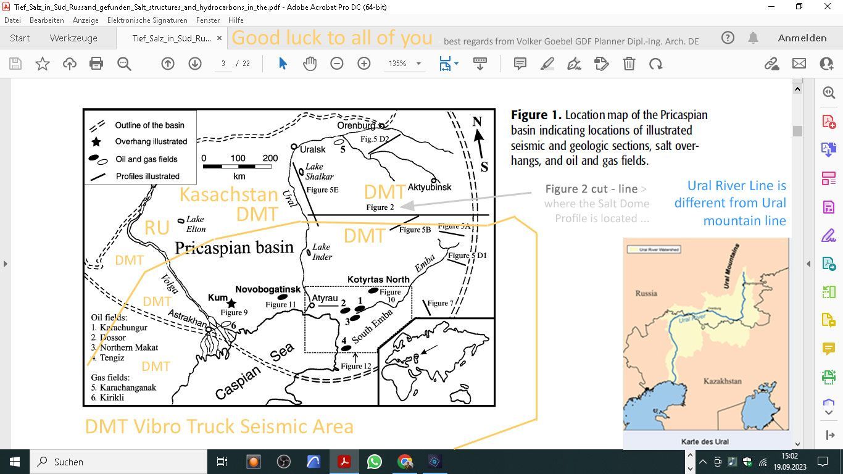Click the Selection arrow tool
This screenshot has height=474, width=843.
pyautogui.click(x=283, y=64)
